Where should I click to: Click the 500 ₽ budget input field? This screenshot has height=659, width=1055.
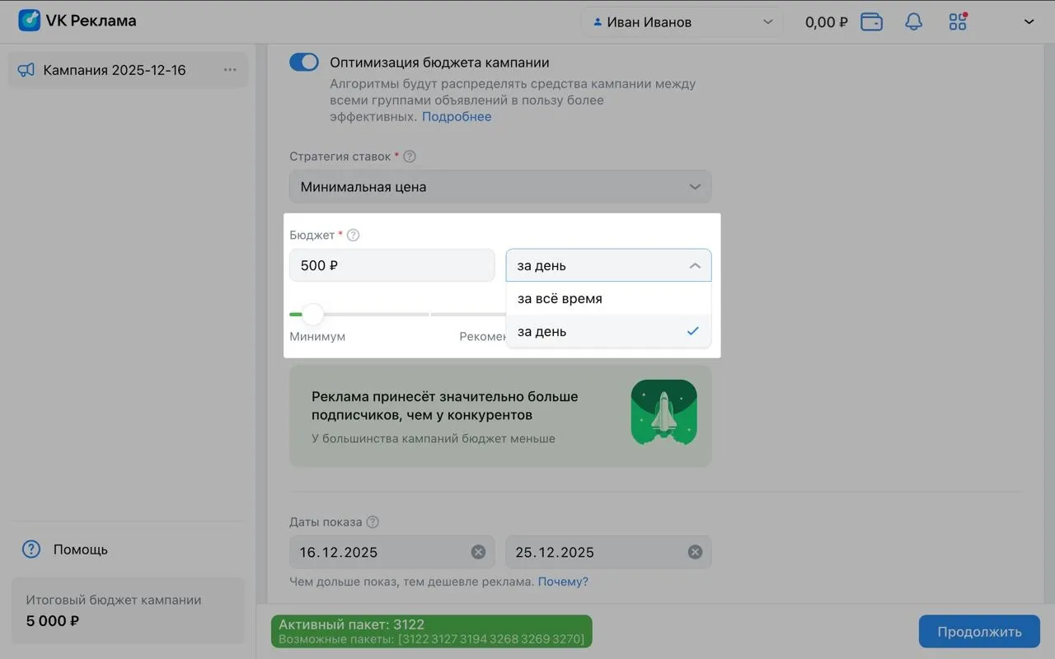[392, 266]
